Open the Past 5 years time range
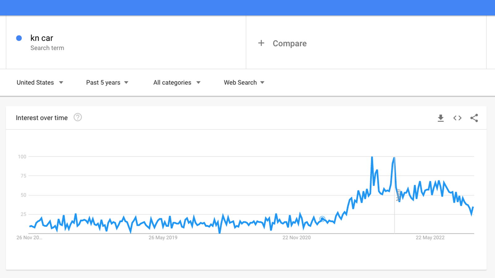The image size is (495, 278). coord(107,82)
